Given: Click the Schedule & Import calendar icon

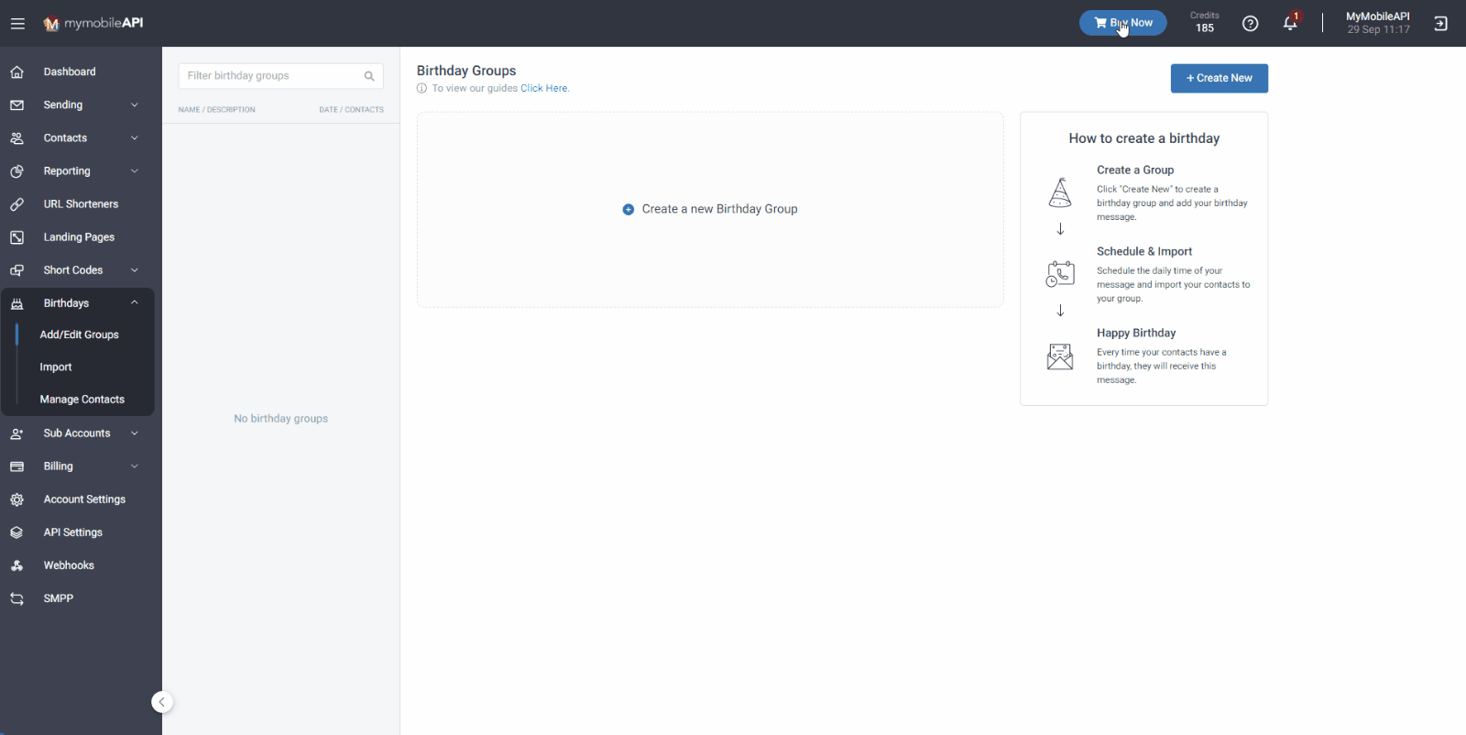Looking at the screenshot, I should [1060, 274].
